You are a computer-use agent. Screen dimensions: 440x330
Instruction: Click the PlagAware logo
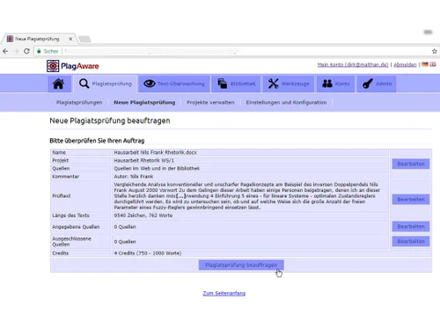point(73,66)
